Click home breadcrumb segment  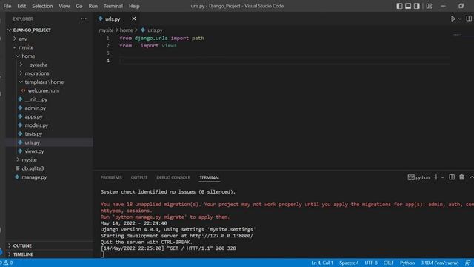[127, 30]
